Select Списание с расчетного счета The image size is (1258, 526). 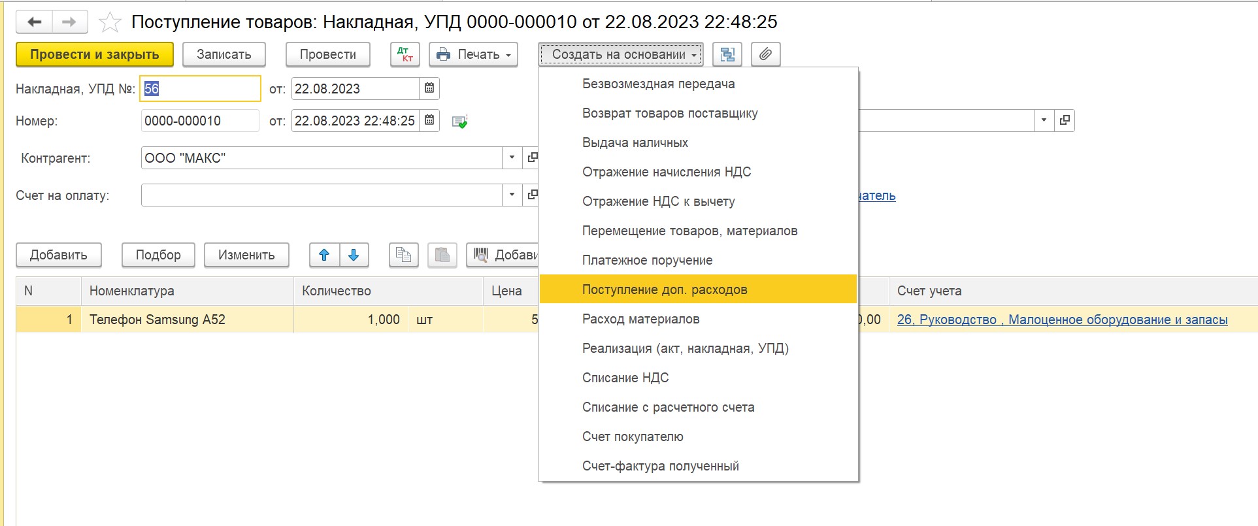698,407
